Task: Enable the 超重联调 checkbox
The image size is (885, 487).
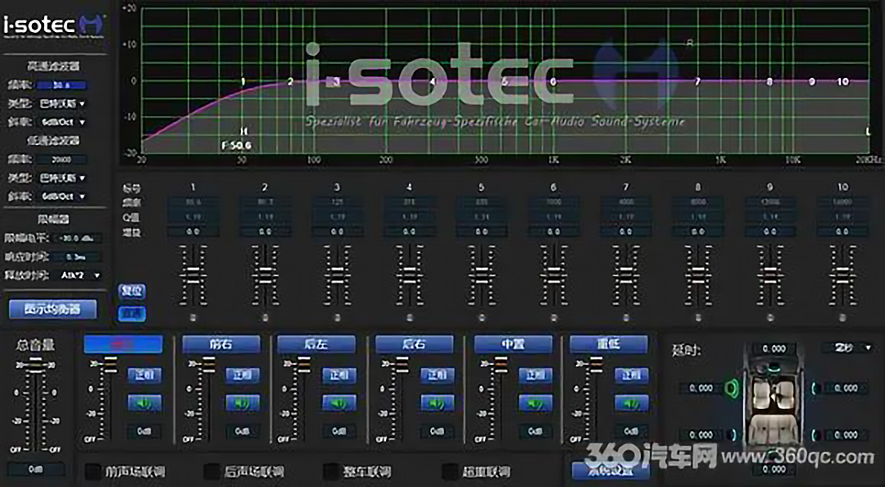Action: click(x=451, y=471)
